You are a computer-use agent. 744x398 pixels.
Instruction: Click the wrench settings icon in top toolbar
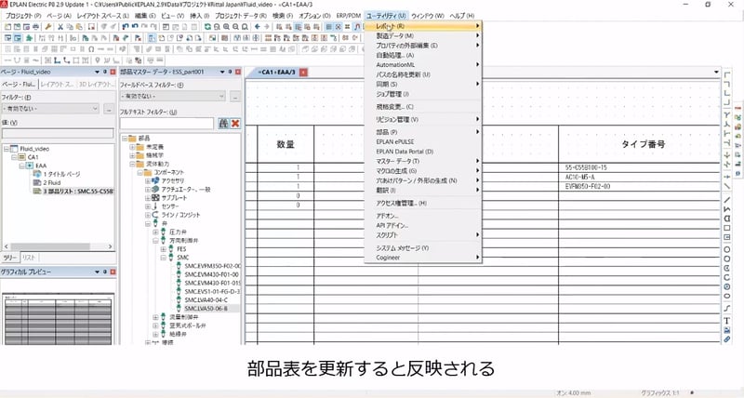coord(48,27)
